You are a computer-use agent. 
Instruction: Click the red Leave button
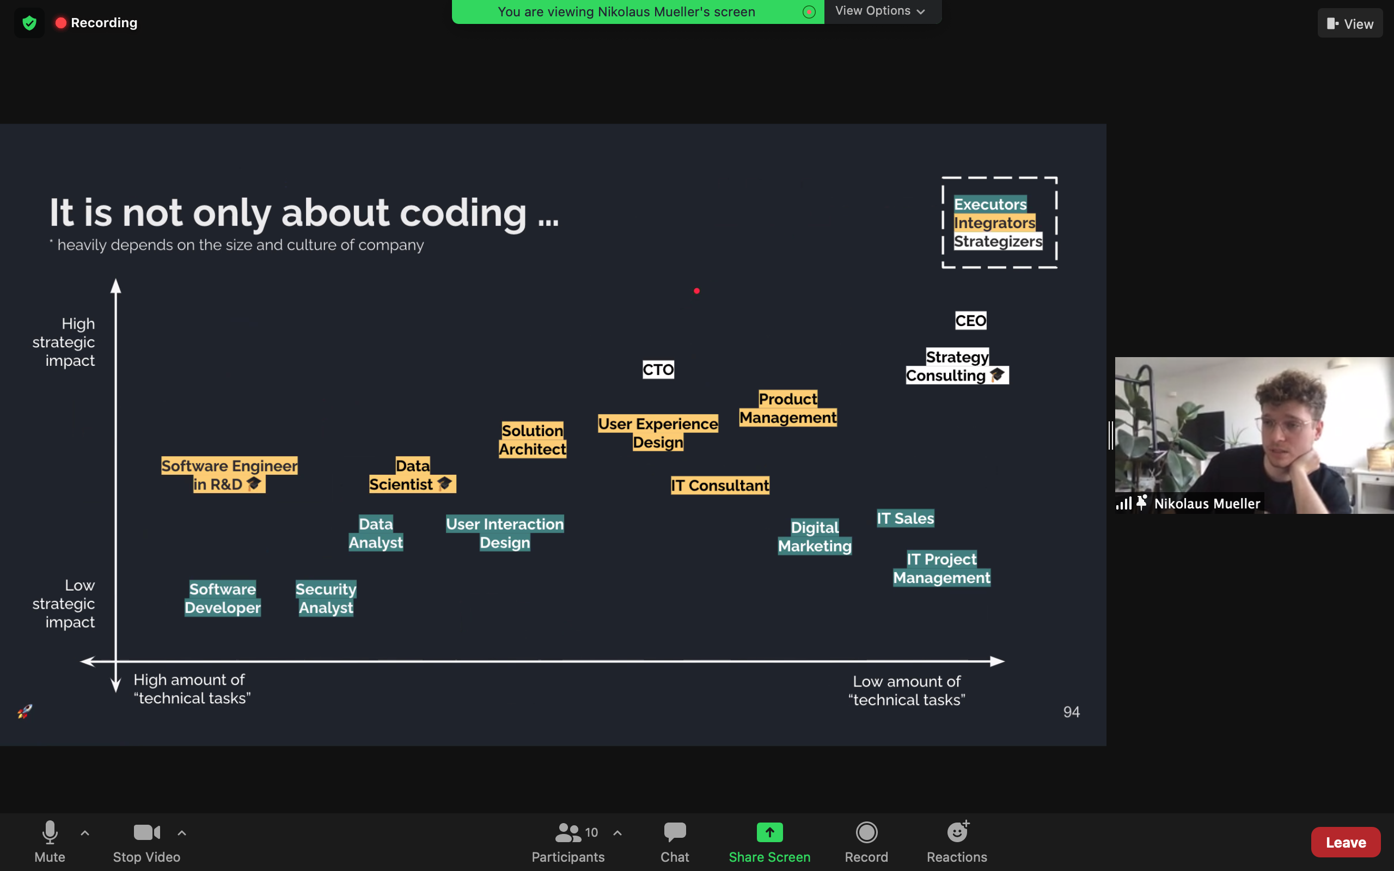tap(1346, 842)
